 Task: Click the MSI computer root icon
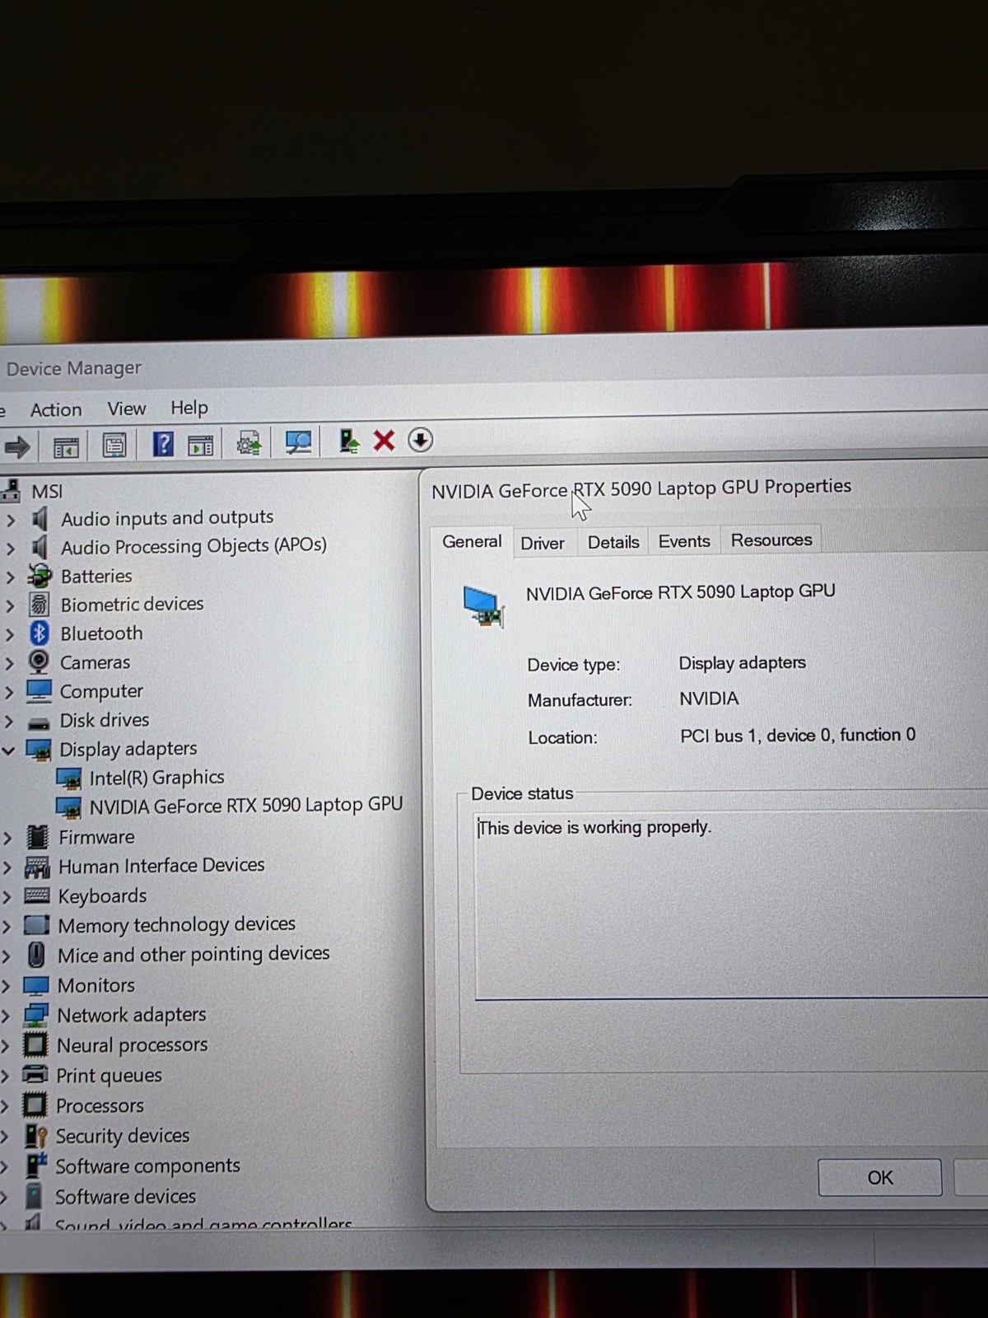click(12, 491)
